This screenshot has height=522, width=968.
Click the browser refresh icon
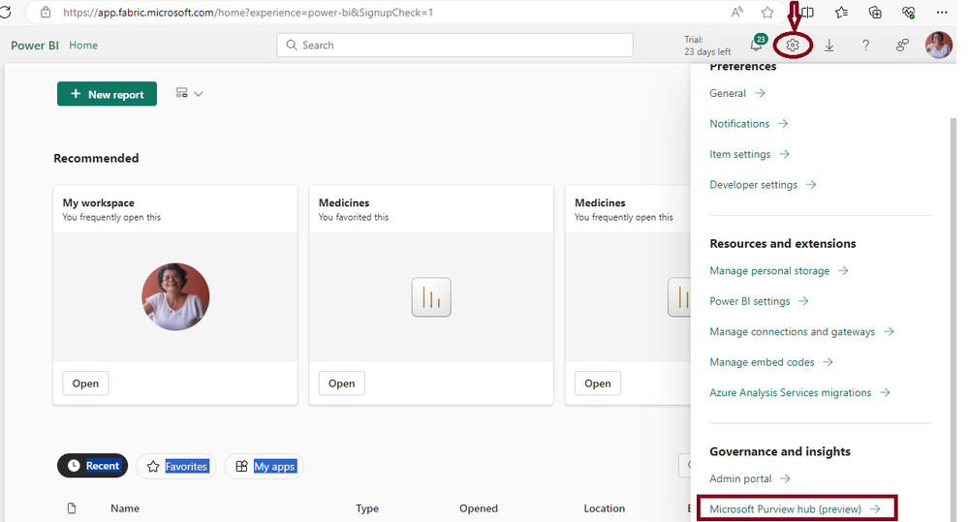(x=6, y=13)
